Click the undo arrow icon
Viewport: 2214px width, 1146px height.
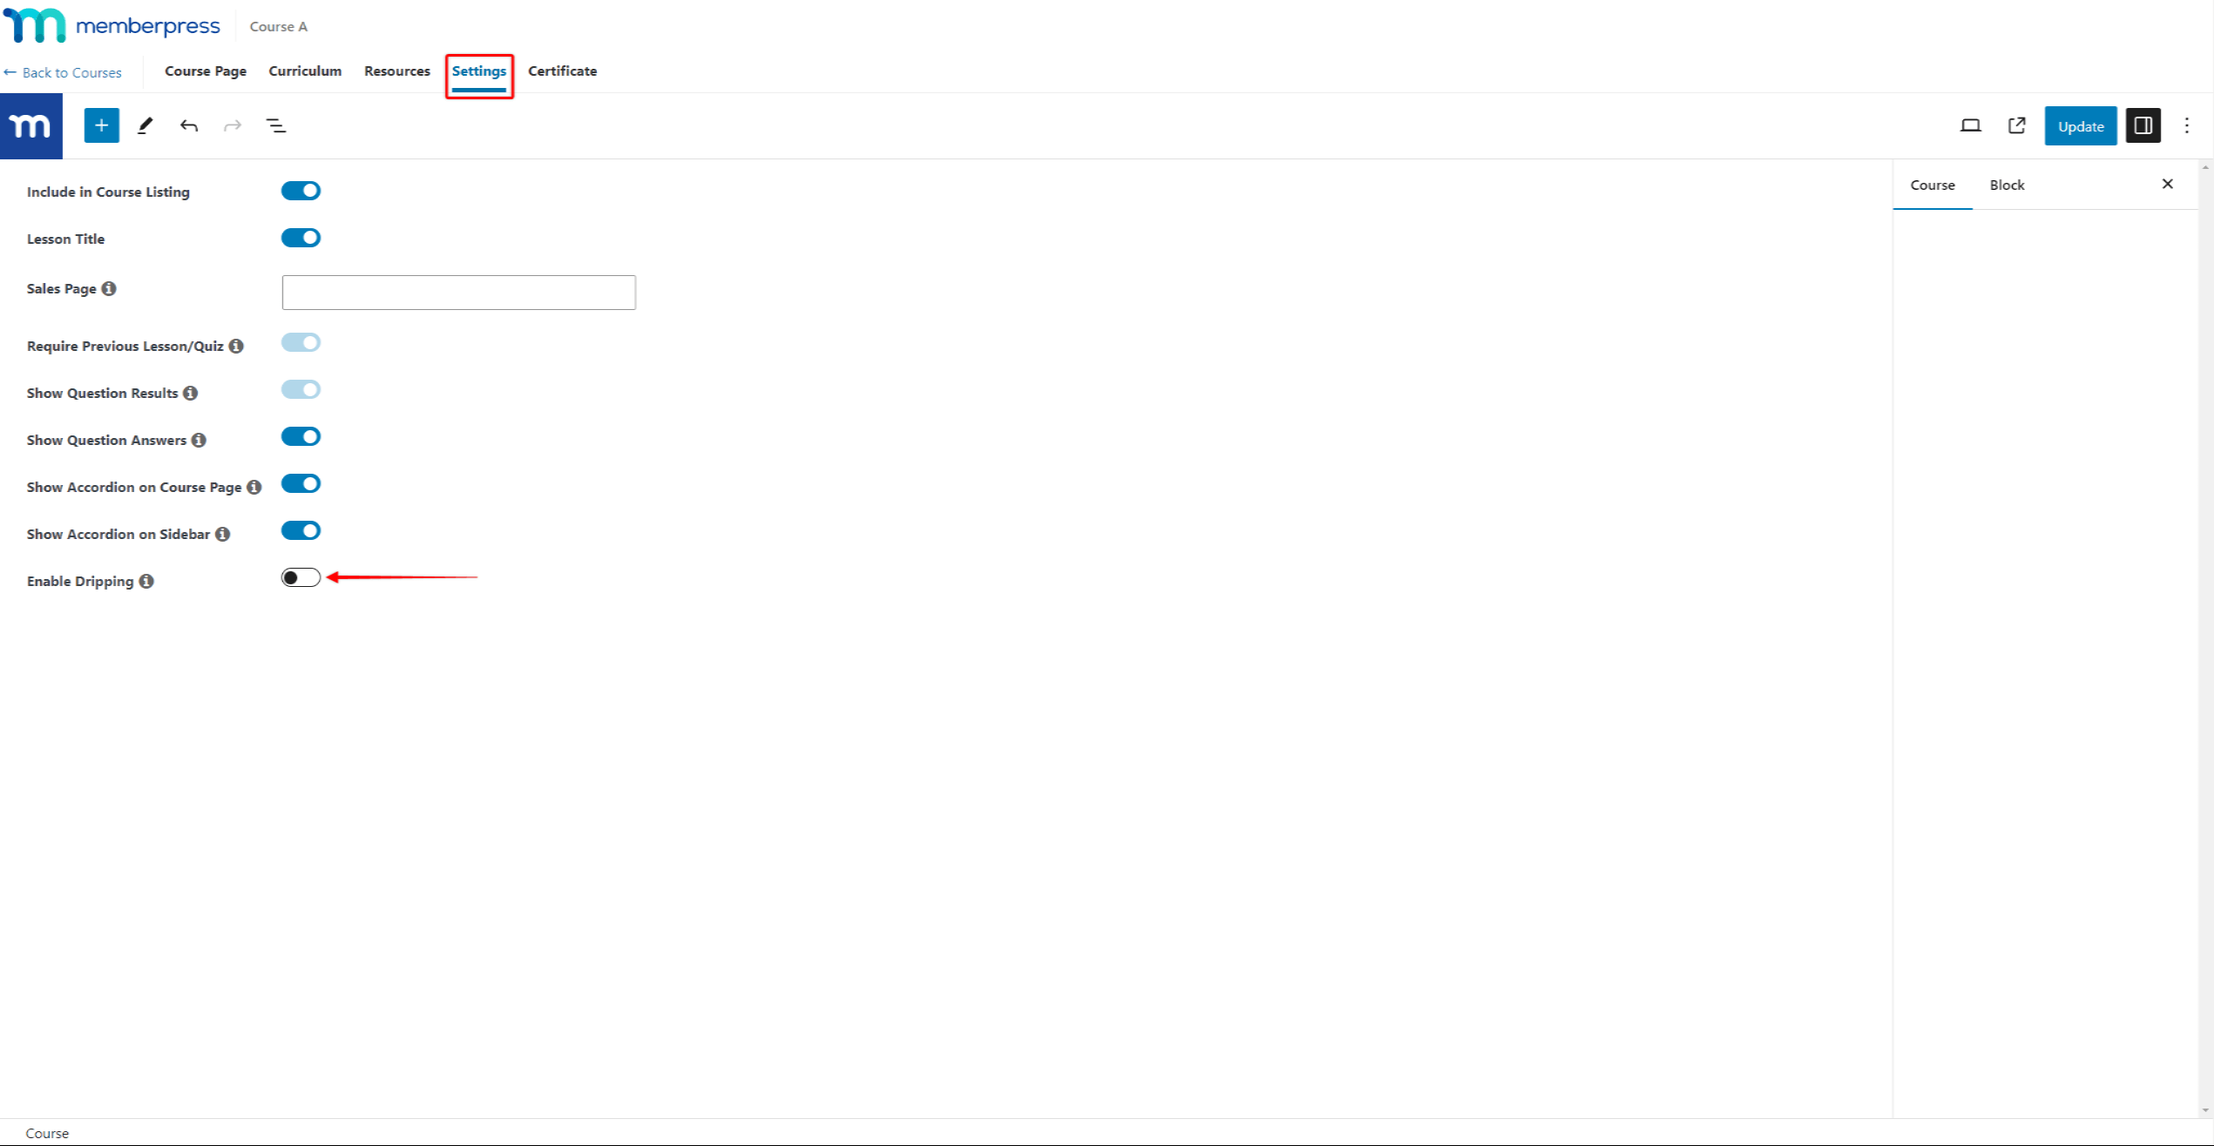coord(189,125)
